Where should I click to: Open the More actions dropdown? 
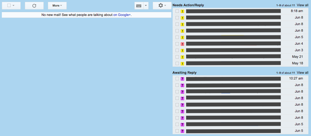[57, 6]
